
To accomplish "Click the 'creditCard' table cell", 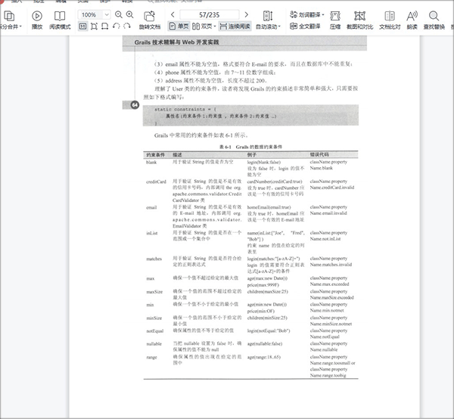I will pyautogui.click(x=156, y=182).
